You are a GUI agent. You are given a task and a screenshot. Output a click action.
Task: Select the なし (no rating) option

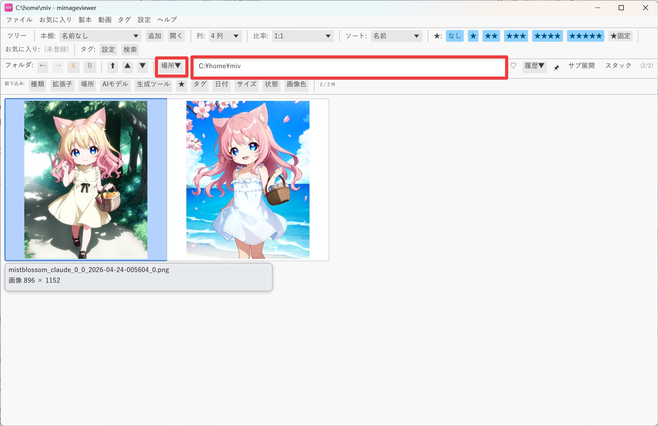point(455,36)
